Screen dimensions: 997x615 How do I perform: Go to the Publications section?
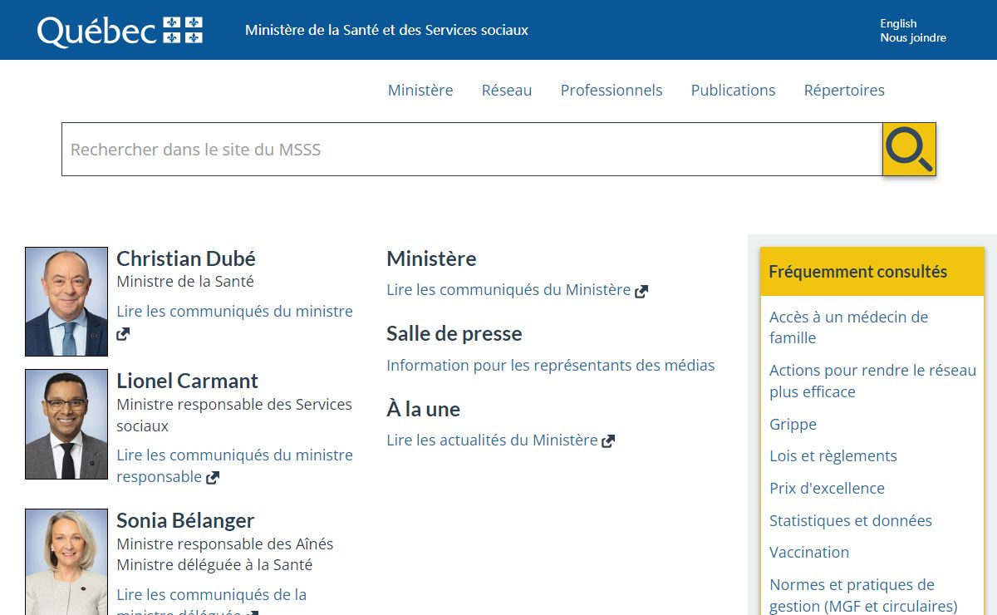tap(733, 90)
